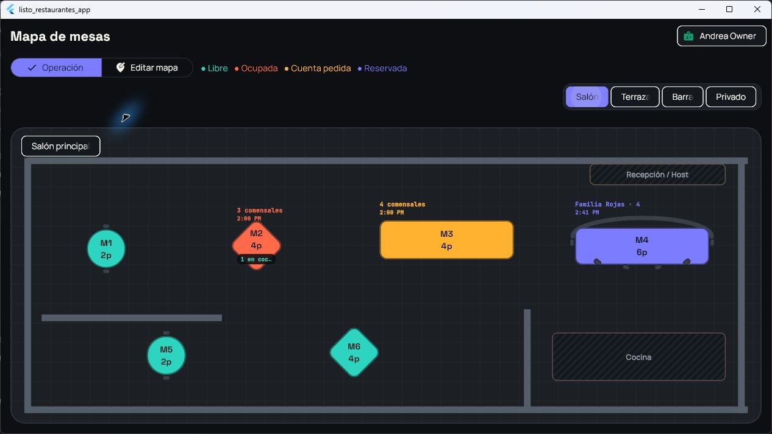This screenshot has width=772, height=434.
Task: Switch to Operación mode
Action: [x=56, y=68]
